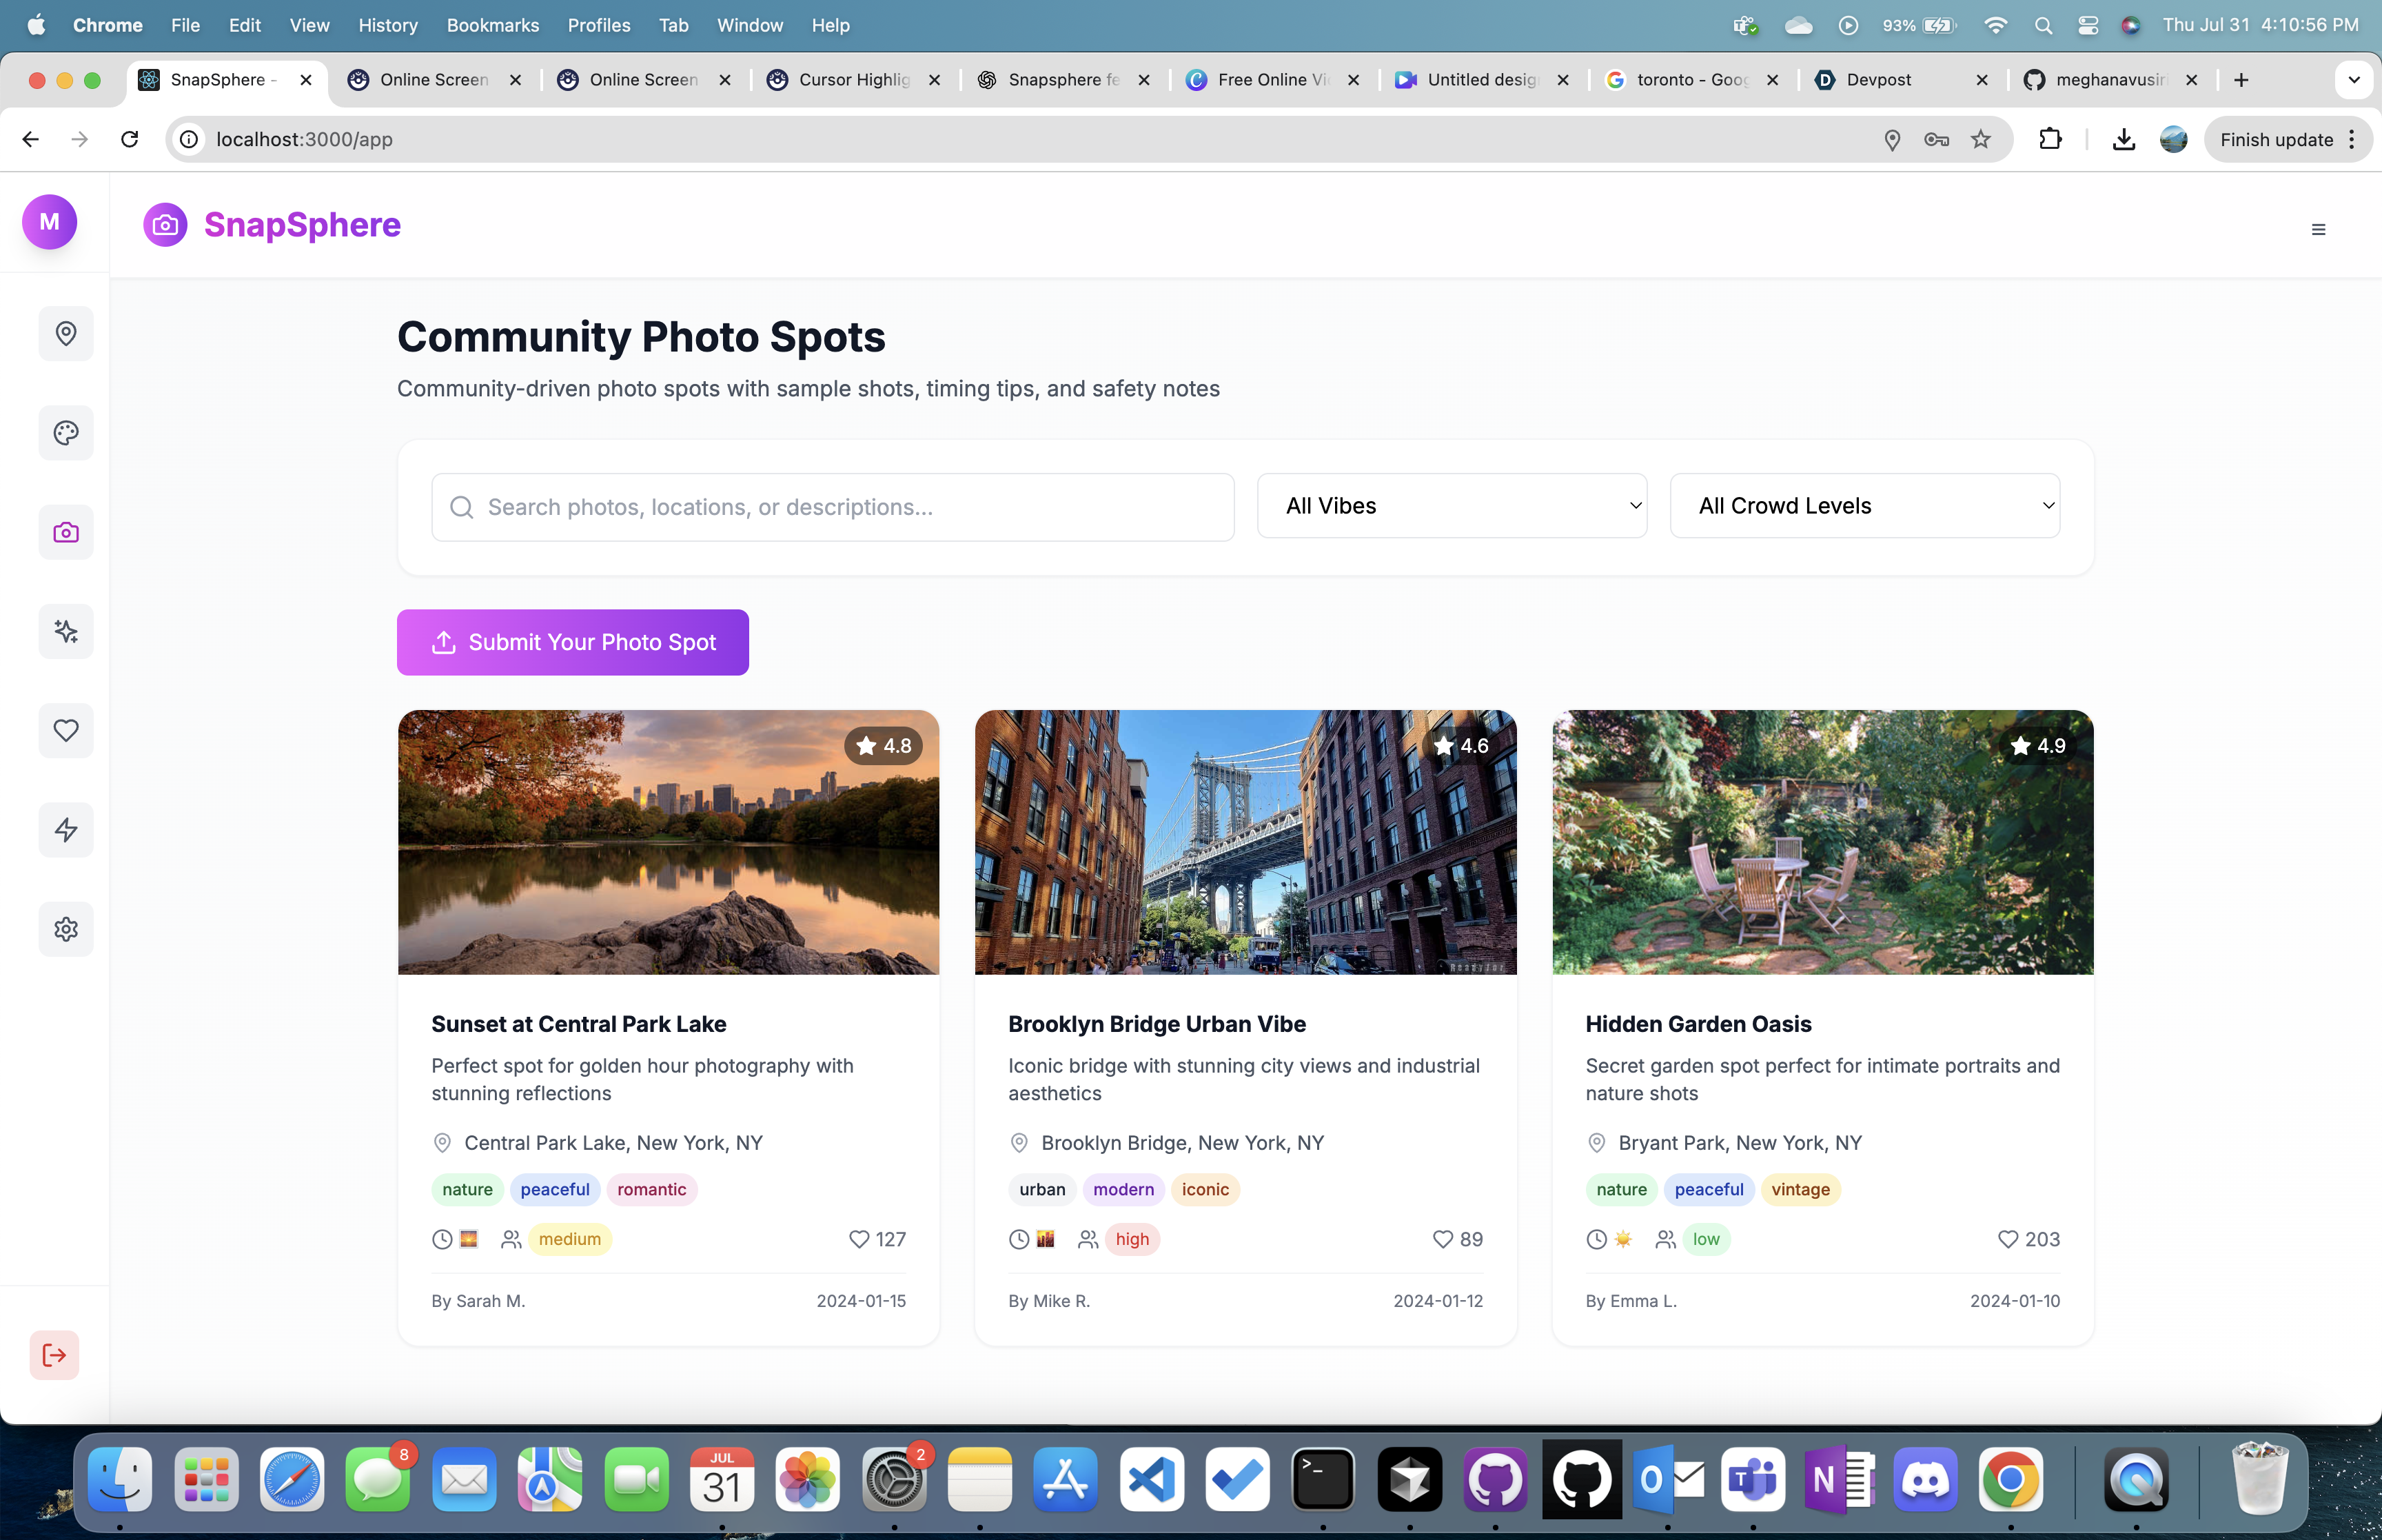Click the Hidden Garden Oasis photo thumbnail
Viewport: 2382px width, 1540px height.
click(x=1822, y=842)
